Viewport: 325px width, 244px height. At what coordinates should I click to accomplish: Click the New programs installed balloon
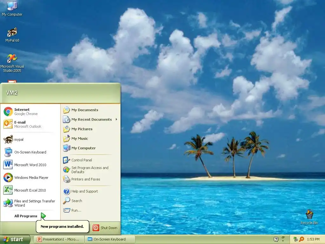(x=63, y=226)
